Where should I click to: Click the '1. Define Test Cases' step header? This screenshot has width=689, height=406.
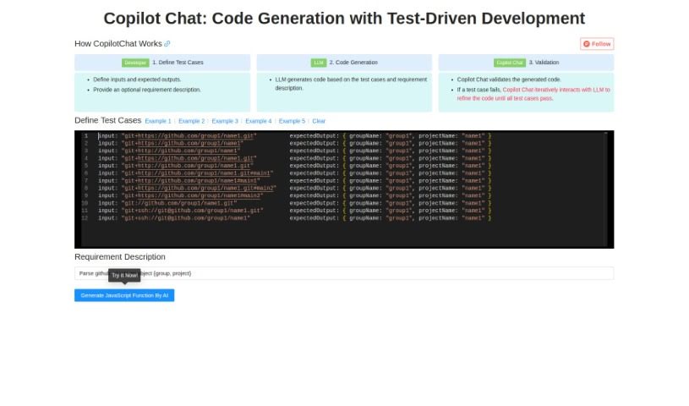pyautogui.click(x=162, y=63)
